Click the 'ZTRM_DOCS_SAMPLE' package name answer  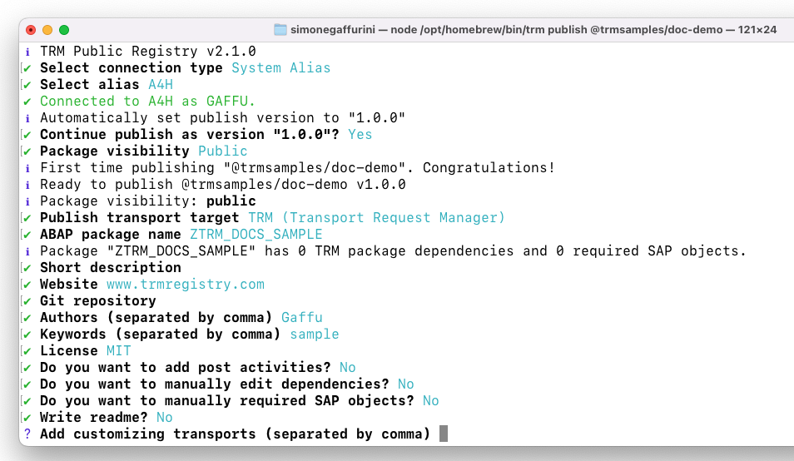tap(256, 235)
